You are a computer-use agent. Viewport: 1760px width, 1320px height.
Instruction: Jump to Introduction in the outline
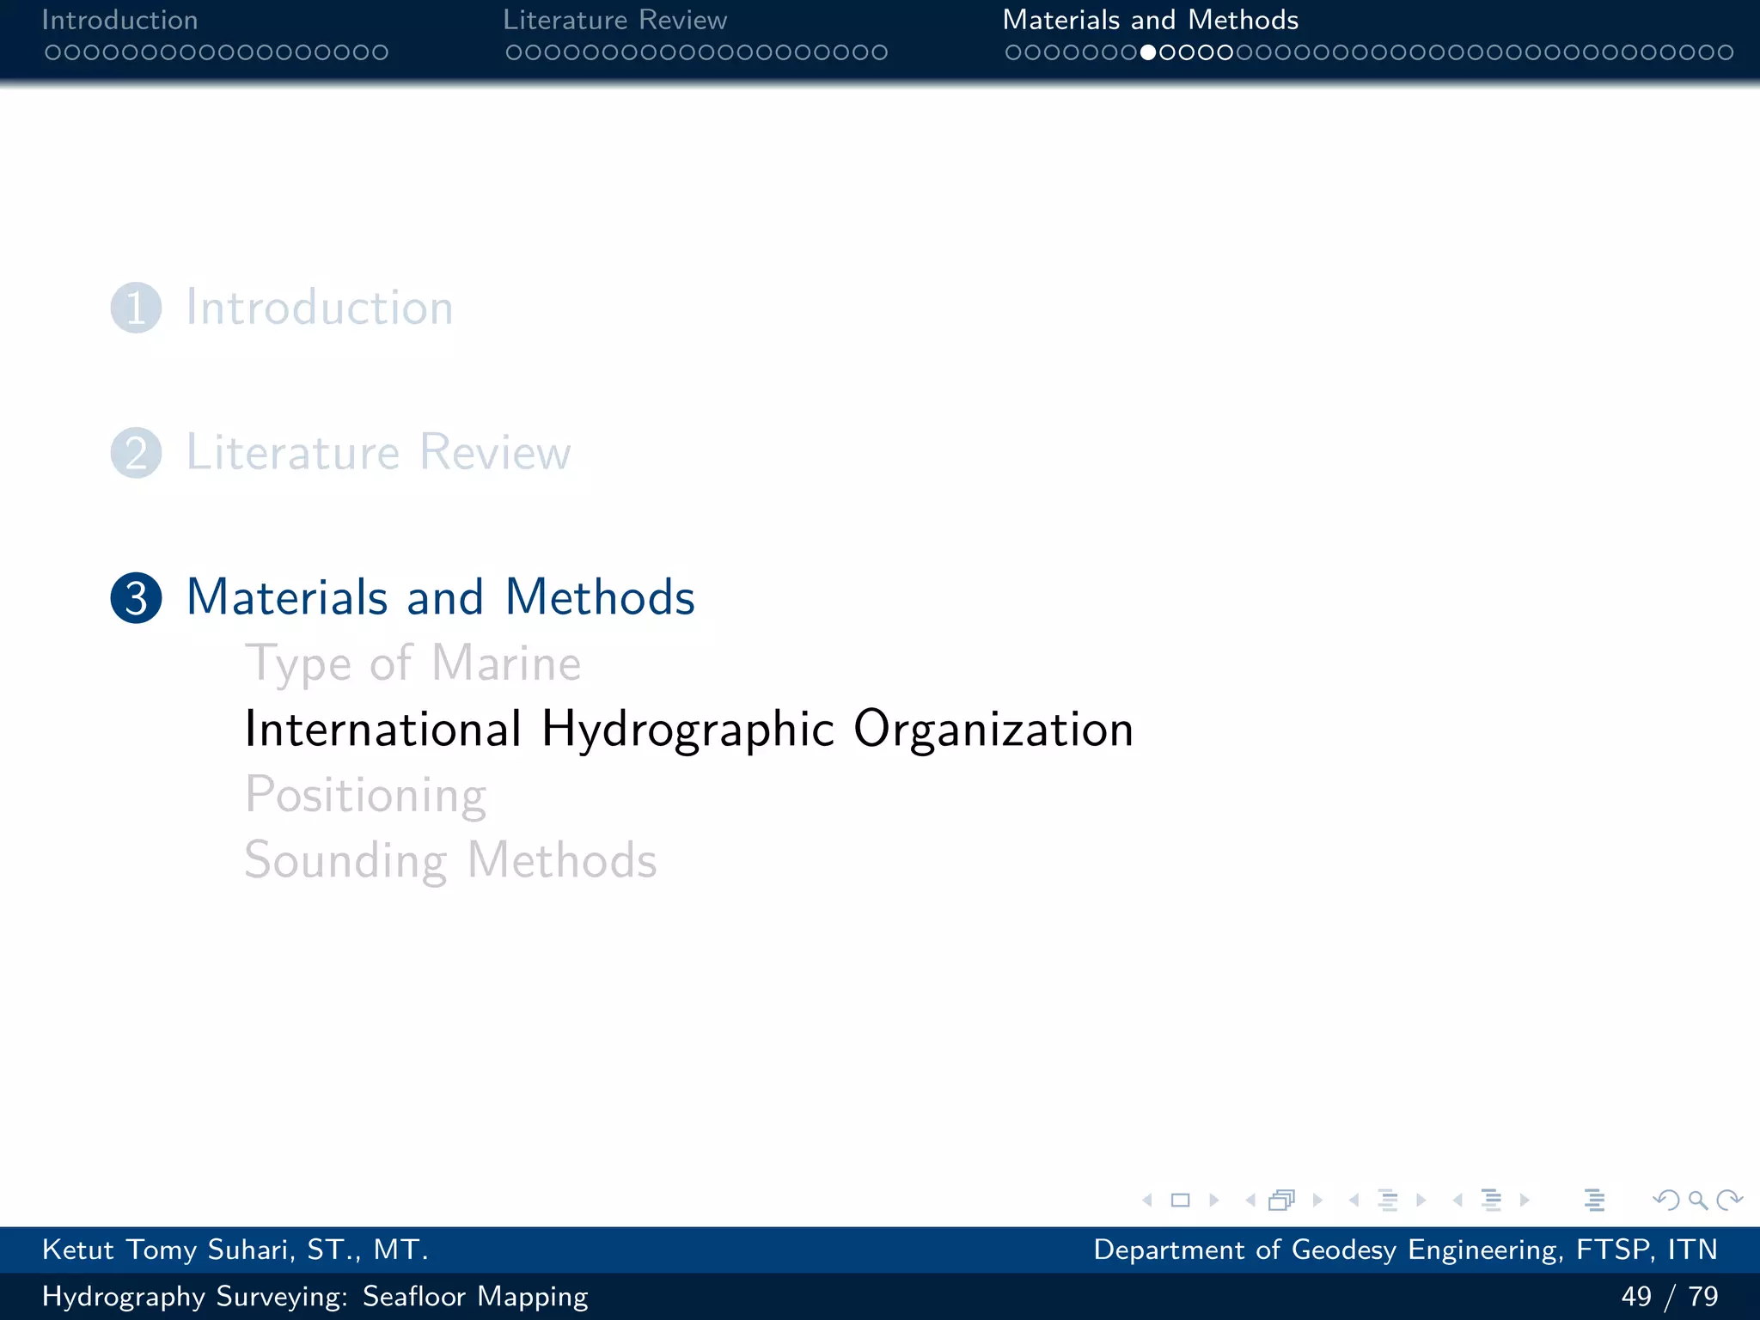click(320, 308)
